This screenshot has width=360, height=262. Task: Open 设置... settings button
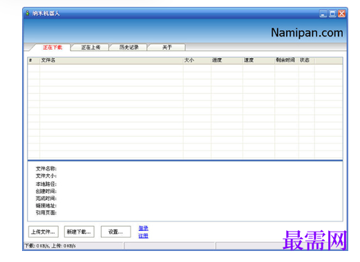point(115,232)
